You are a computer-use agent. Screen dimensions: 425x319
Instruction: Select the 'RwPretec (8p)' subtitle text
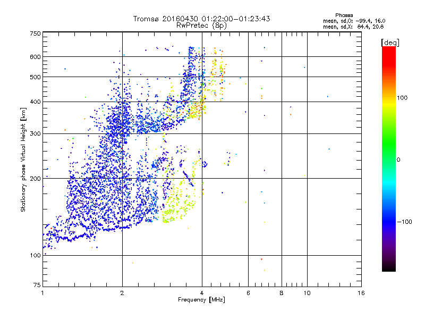(x=201, y=26)
